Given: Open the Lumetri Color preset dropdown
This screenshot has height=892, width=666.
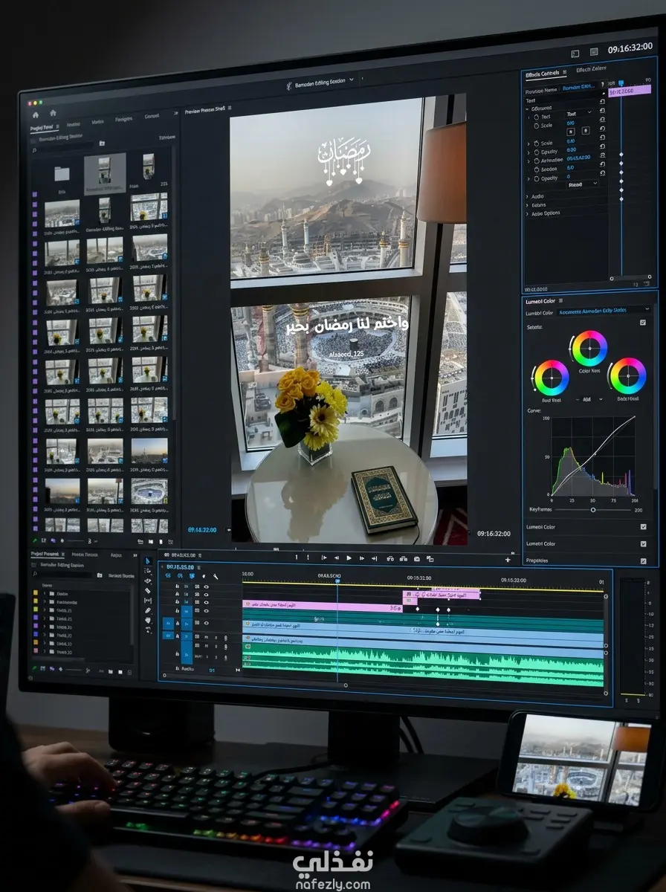Looking at the screenshot, I should click(x=605, y=310).
